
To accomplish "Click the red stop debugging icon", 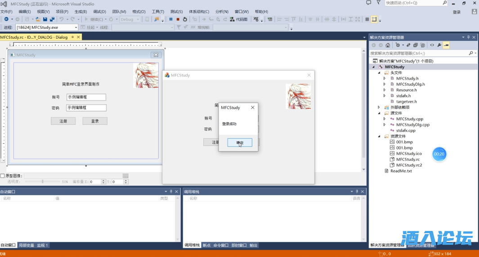I will pyautogui.click(x=178, y=19).
